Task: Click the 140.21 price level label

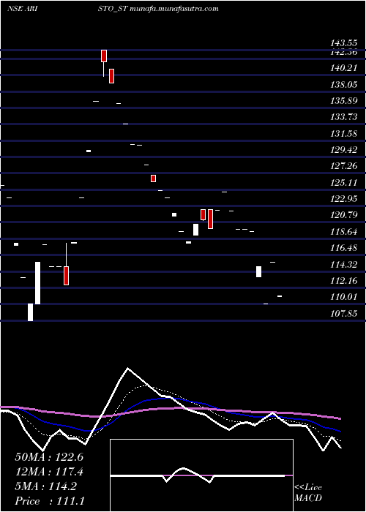Action: (344, 68)
